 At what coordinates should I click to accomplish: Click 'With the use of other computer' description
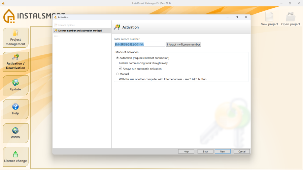(x=163, y=79)
